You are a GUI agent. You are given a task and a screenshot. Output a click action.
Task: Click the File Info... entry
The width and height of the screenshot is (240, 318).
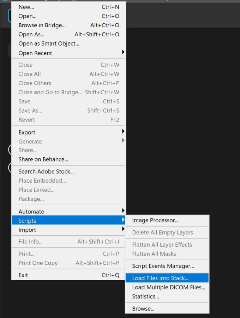pos(69,242)
